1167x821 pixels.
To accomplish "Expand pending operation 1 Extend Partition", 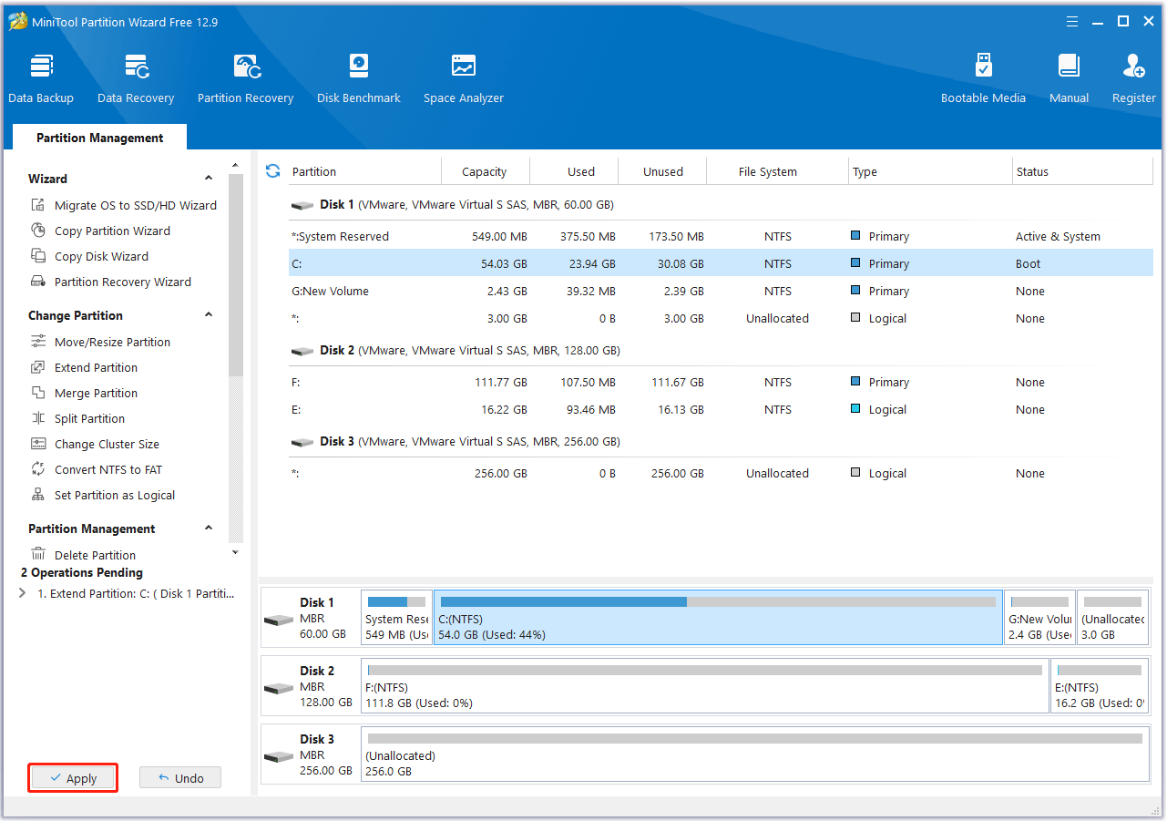I will tap(23, 593).
